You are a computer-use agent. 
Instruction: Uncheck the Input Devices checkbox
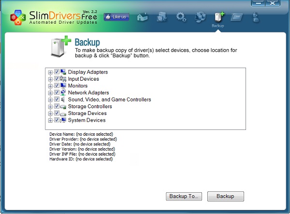click(57, 79)
